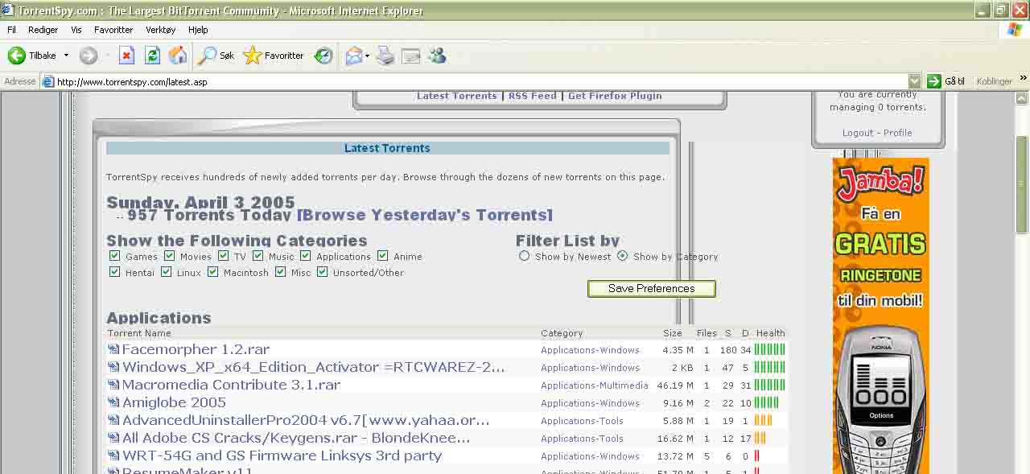Toggle the Misc category checkbox
This screenshot has height=474, width=1030.
pos(281,272)
